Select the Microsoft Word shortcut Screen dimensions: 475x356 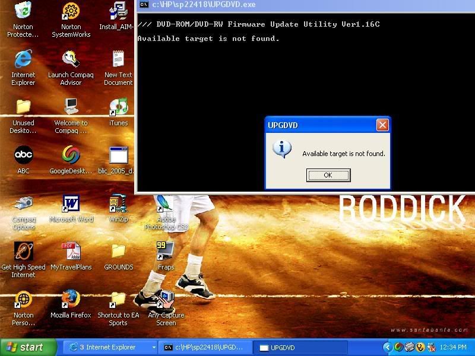[71, 208]
